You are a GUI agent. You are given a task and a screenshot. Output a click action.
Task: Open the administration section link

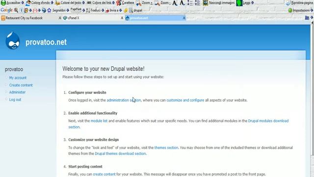click(124, 100)
